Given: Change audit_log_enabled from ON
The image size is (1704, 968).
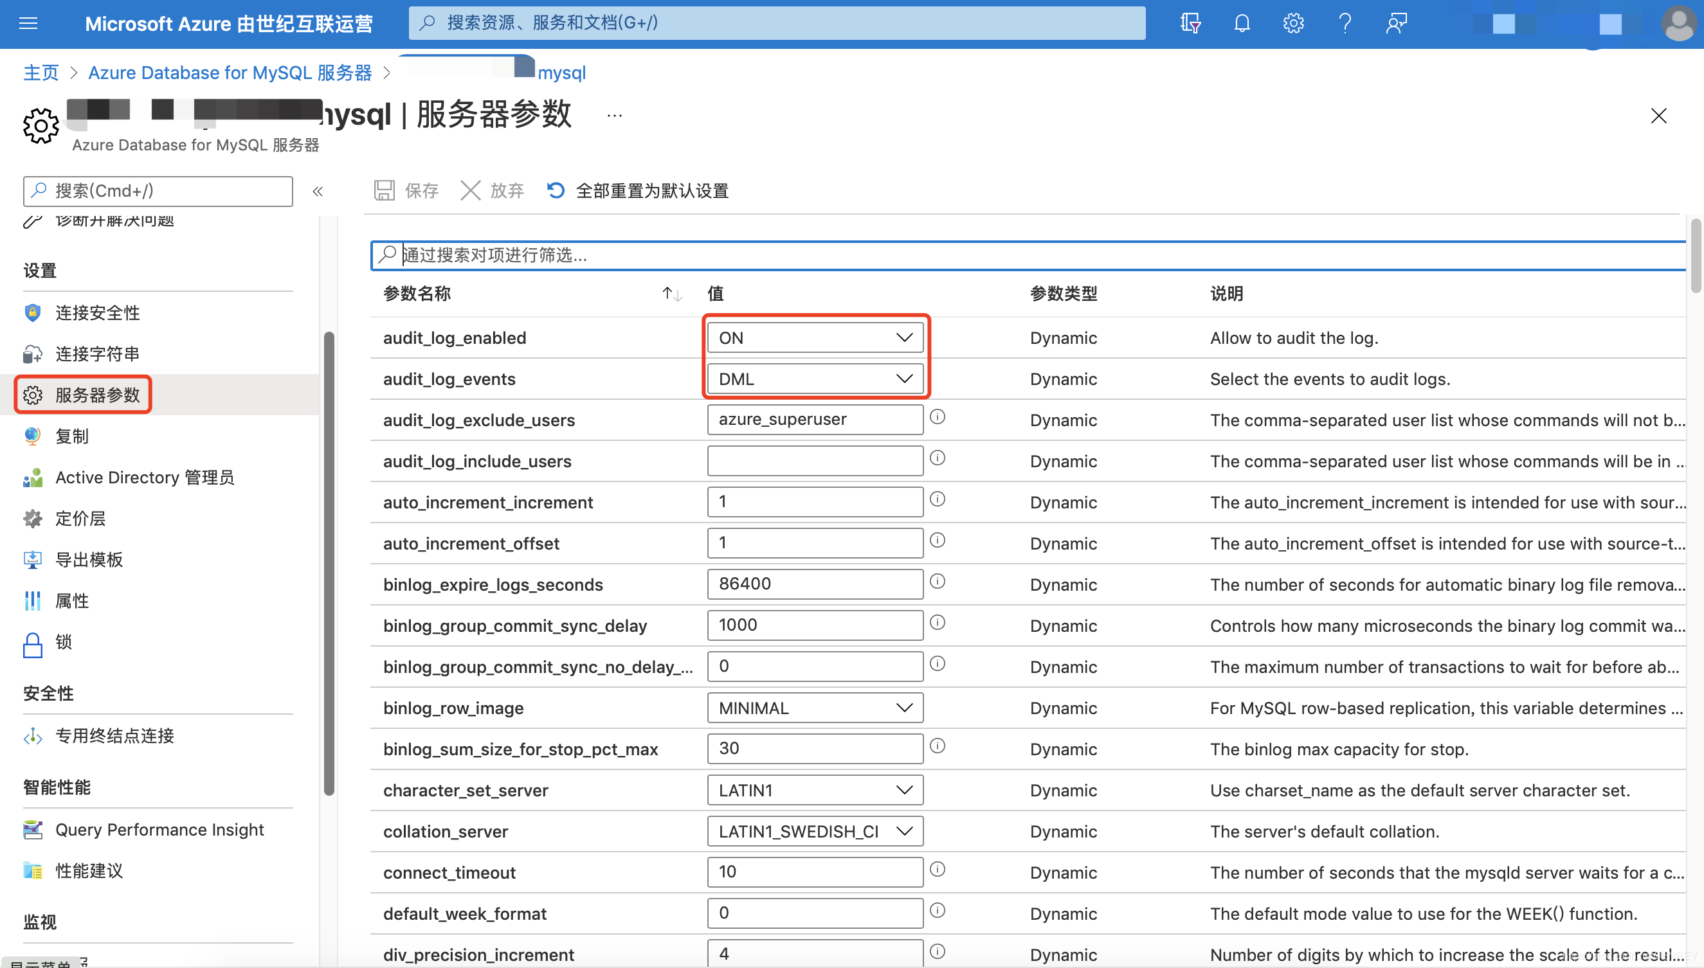Looking at the screenshot, I should (x=815, y=337).
